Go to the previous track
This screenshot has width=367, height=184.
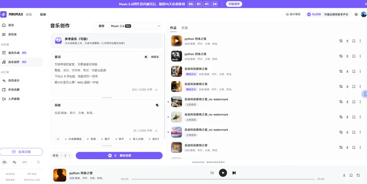(212, 173)
